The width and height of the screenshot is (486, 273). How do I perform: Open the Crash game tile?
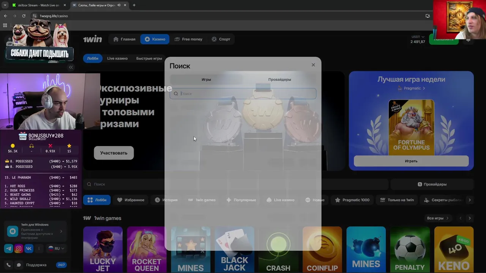(x=278, y=249)
